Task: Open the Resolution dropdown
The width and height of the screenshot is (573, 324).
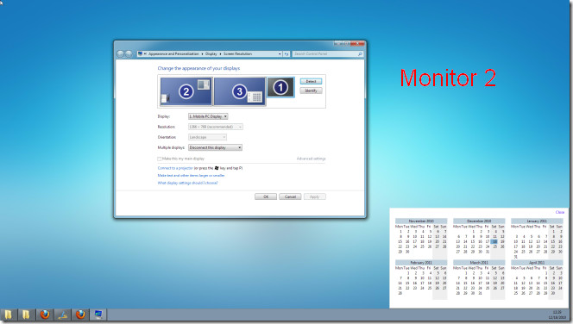Action: coord(215,127)
